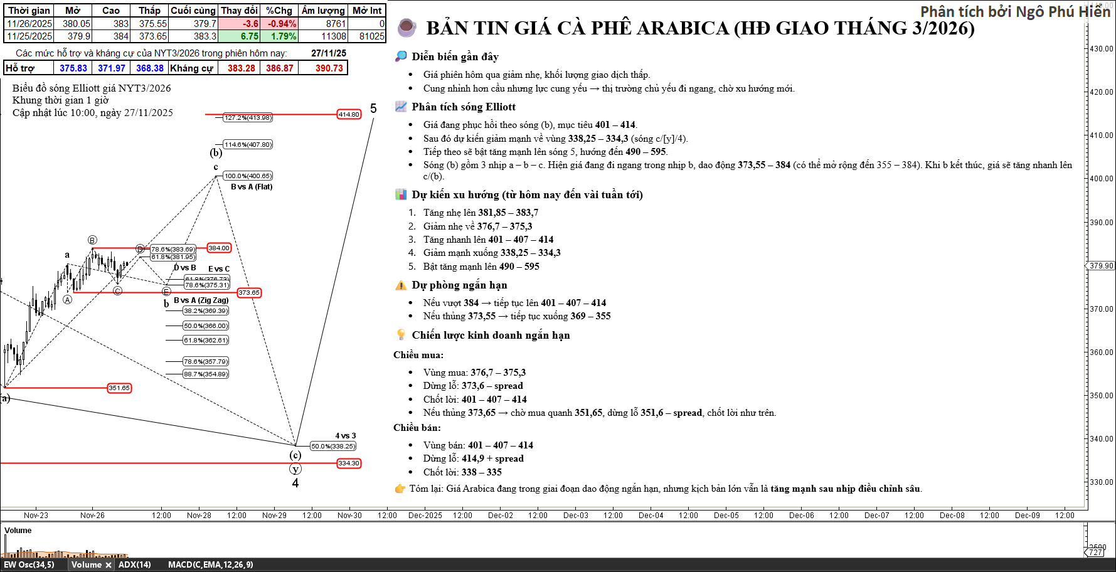The image size is (1116, 572).
Task: Click the pointing hand icon beside Tóm lại
Action: pos(400,489)
